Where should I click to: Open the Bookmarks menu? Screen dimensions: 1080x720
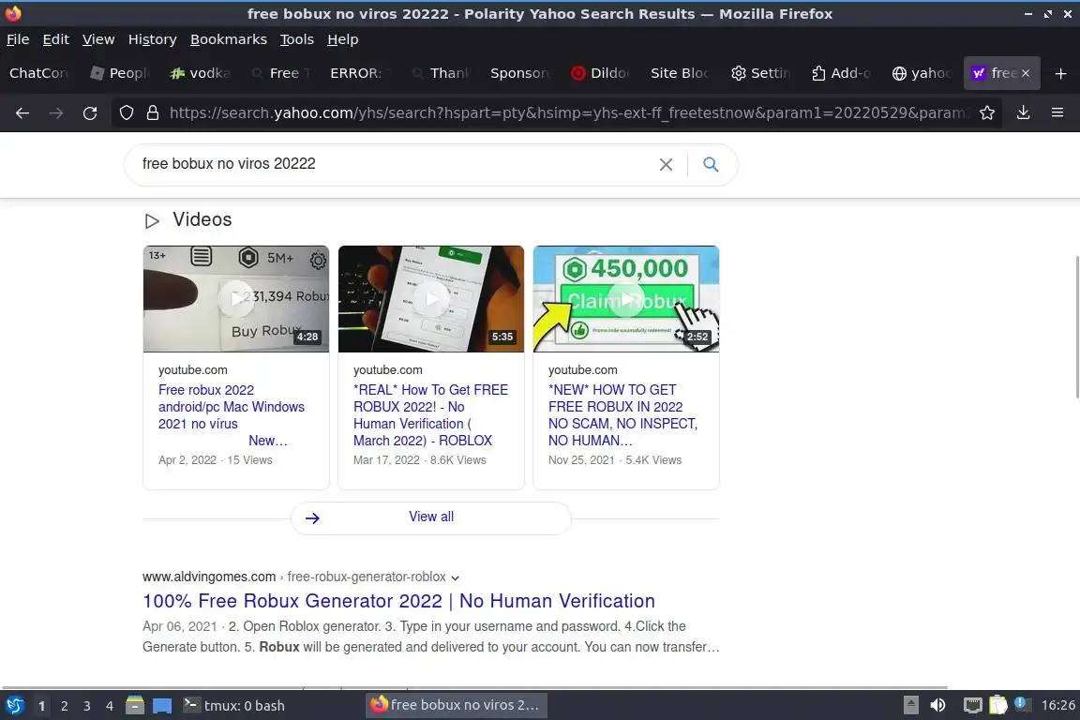[229, 39]
